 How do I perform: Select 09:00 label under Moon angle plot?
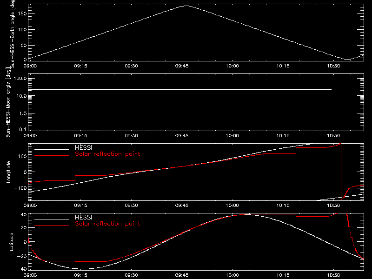click(30, 135)
